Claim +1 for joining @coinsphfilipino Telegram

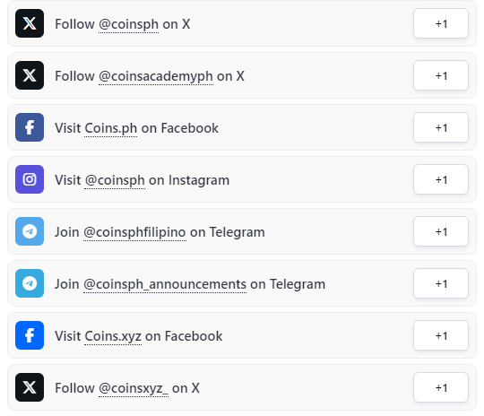pyautogui.click(x=441, y=231)
